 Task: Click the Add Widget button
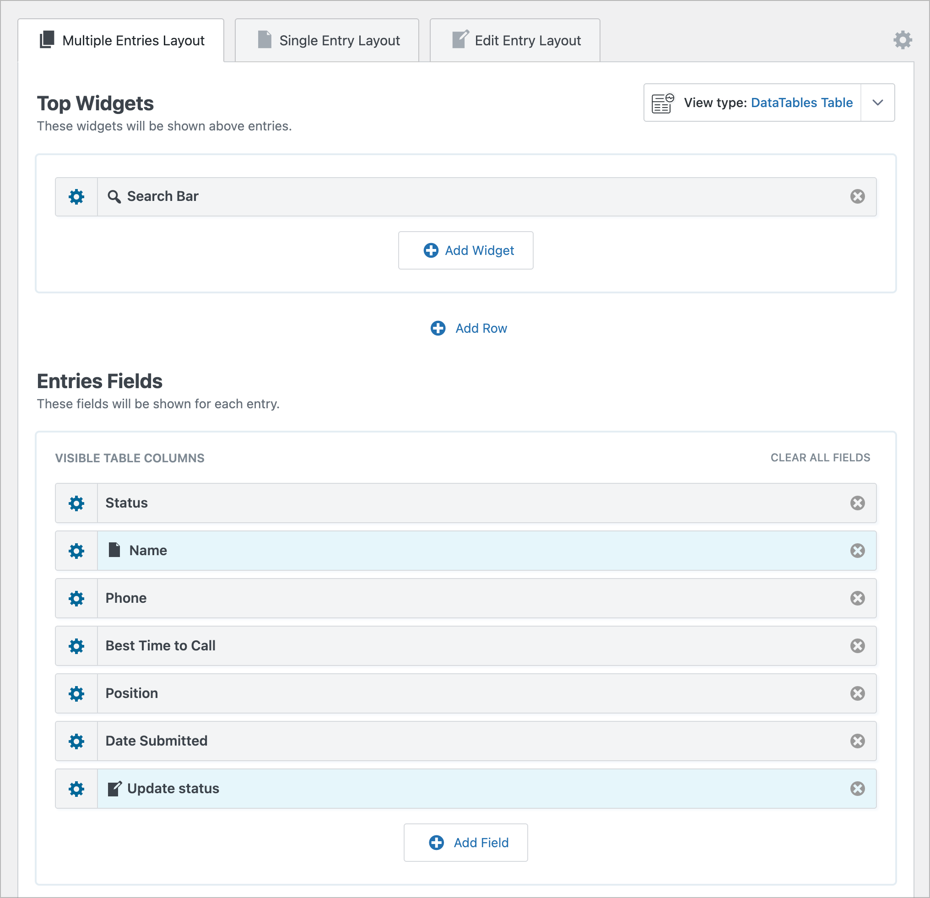(x=465, y=250)
